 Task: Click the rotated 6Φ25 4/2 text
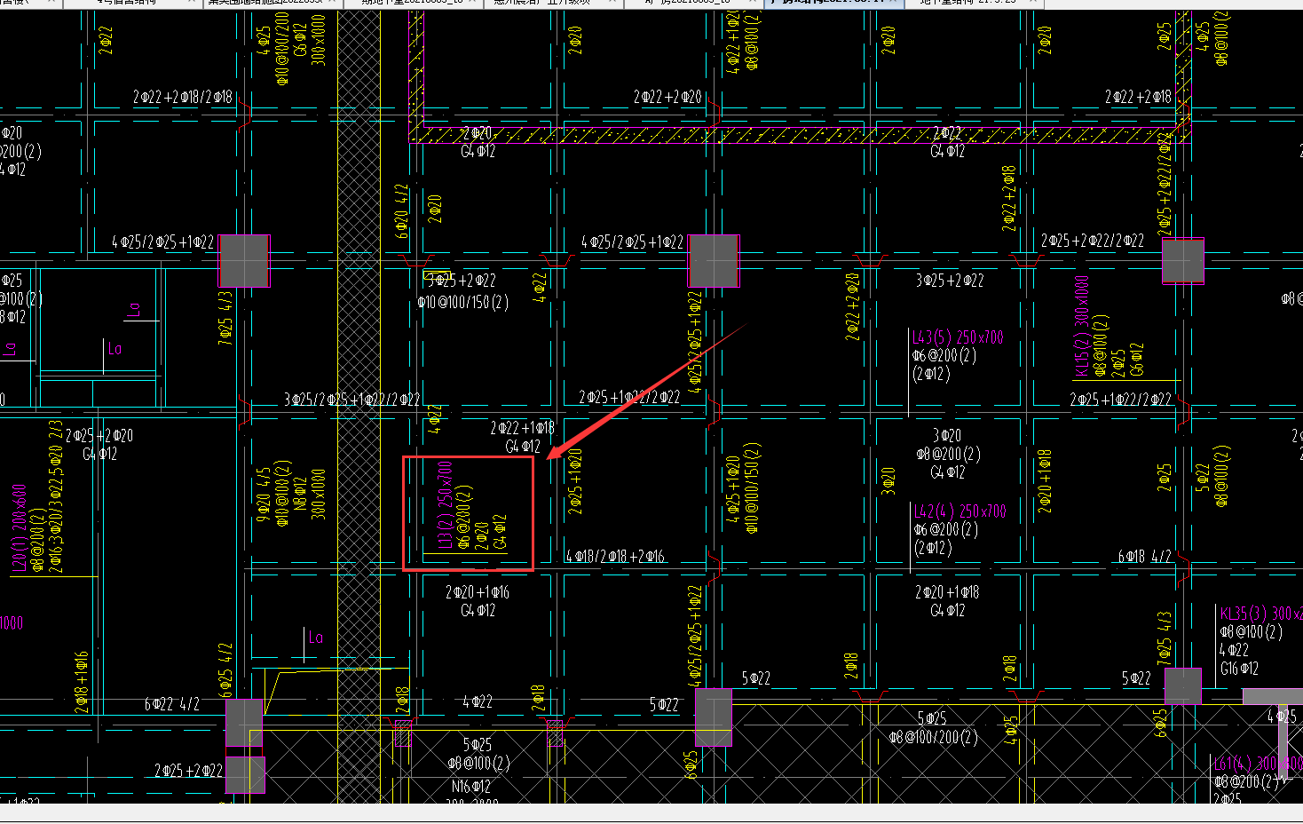click(225, 671)
